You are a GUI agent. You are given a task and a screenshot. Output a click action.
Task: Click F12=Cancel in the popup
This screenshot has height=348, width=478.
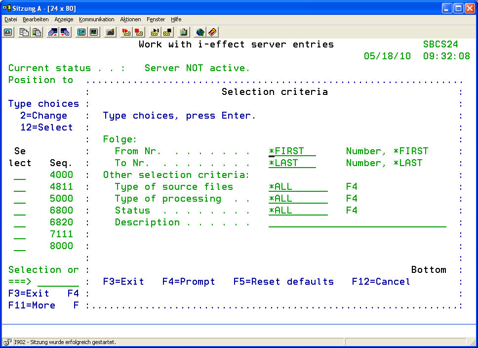tap(381, 282)
